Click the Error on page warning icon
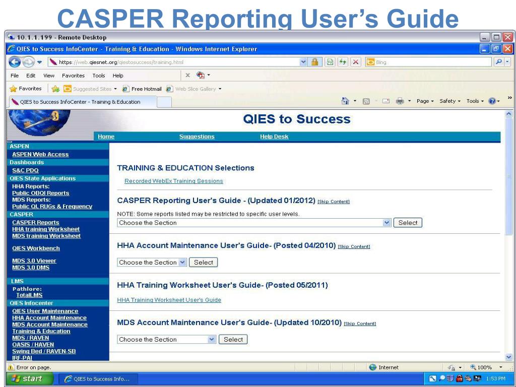 (x=11, y=367)
